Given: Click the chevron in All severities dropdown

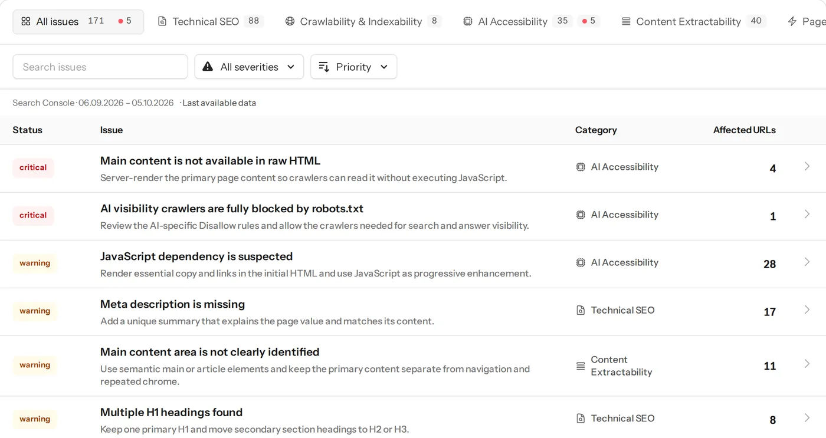Looking at the screenshot, I should 291,67.
